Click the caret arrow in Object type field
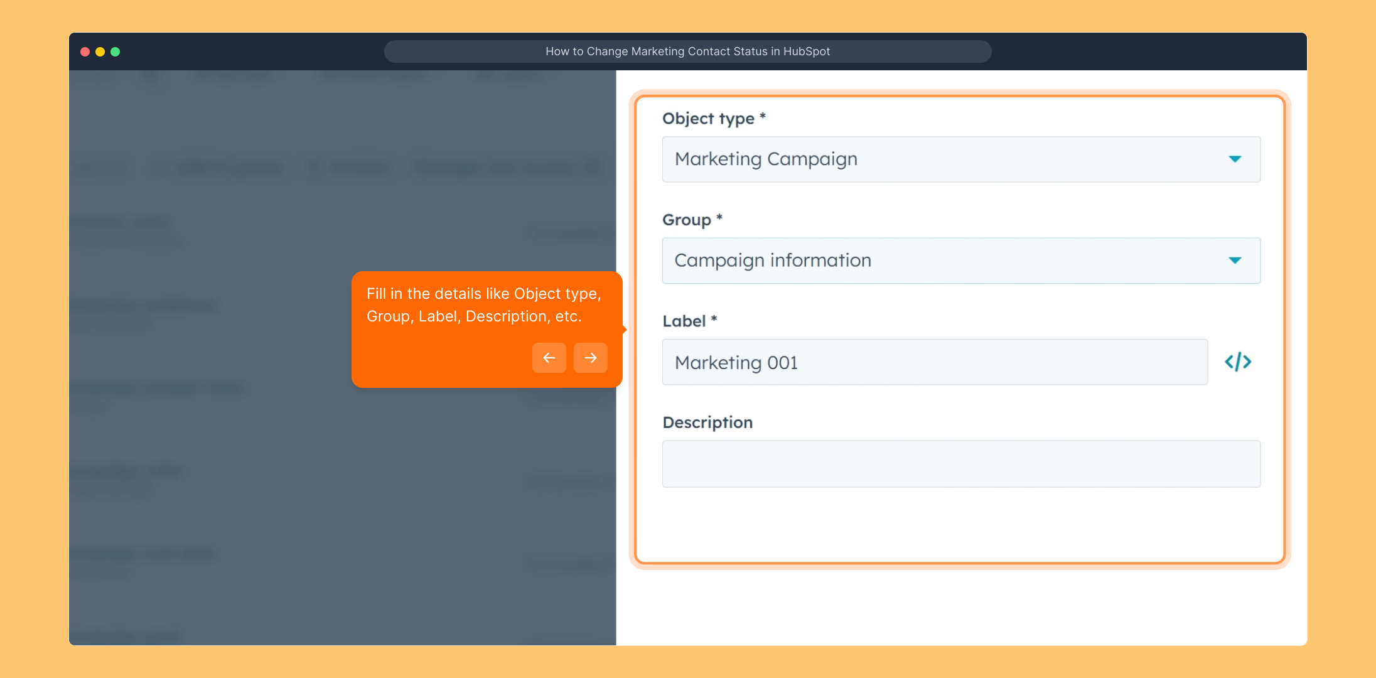Screen dimensions: 1376x678 point(1235,159)
